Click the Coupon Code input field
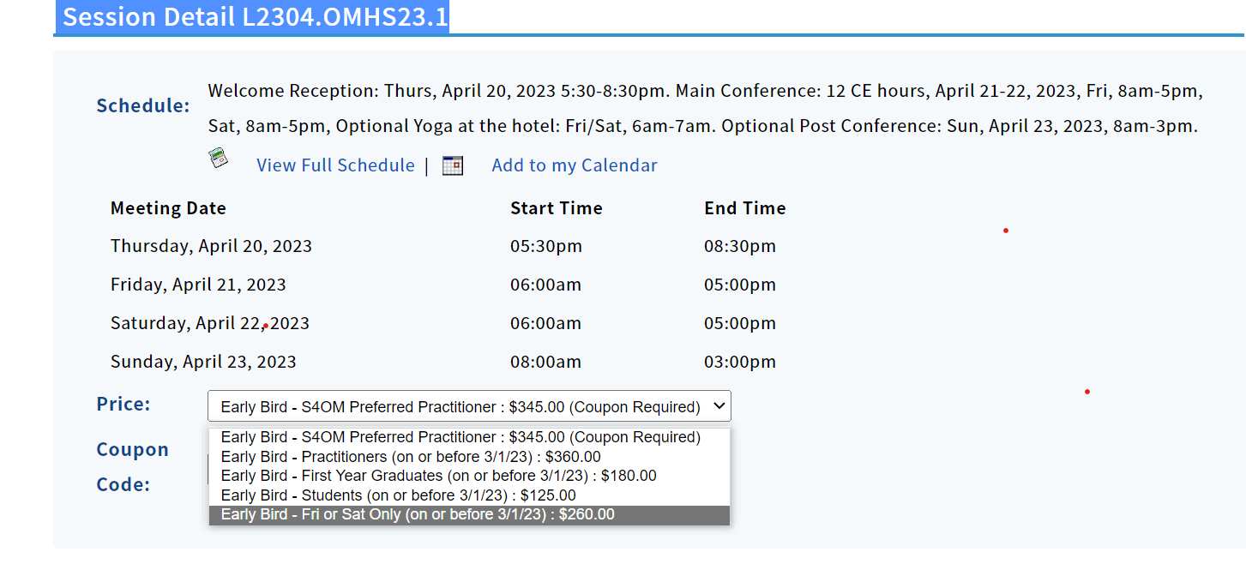The width and height of the screenshot is (1246, 576). click(208, 468)
